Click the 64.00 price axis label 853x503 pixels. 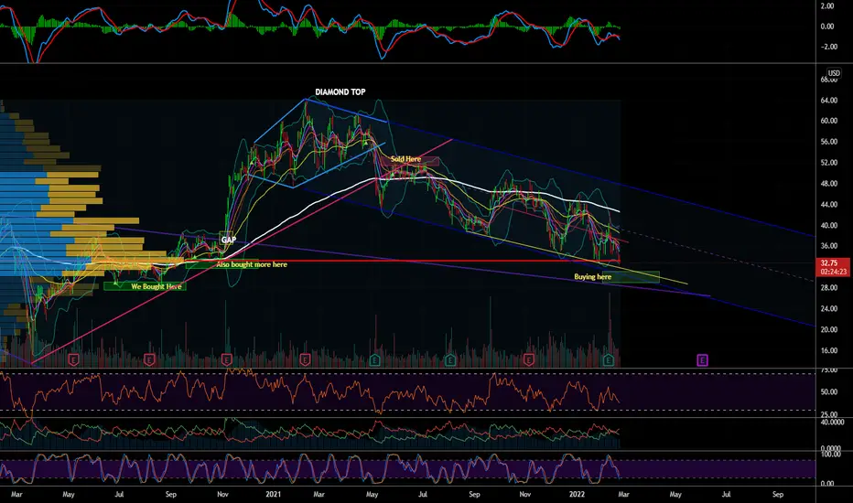tap(828, 101)
